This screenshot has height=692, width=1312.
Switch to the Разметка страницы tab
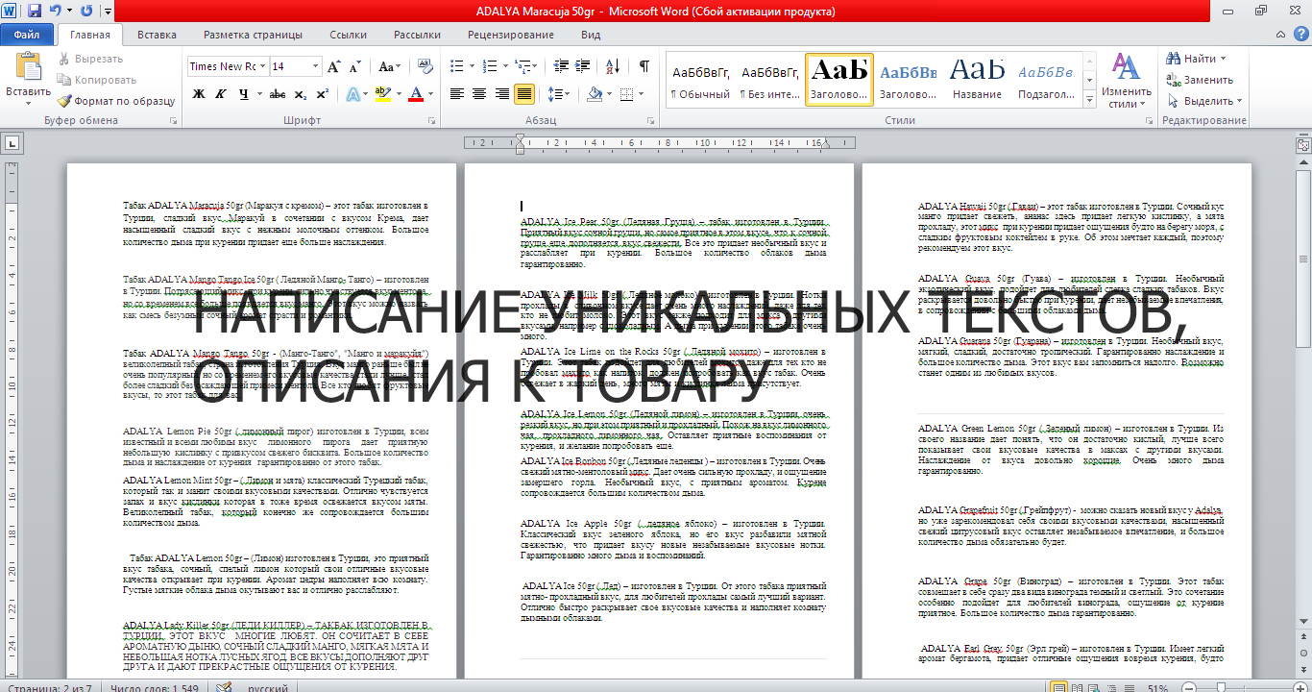tap(253, 35)
